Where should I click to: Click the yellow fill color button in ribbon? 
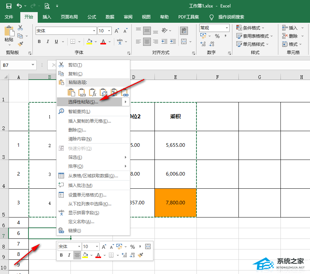coord(89,42)
